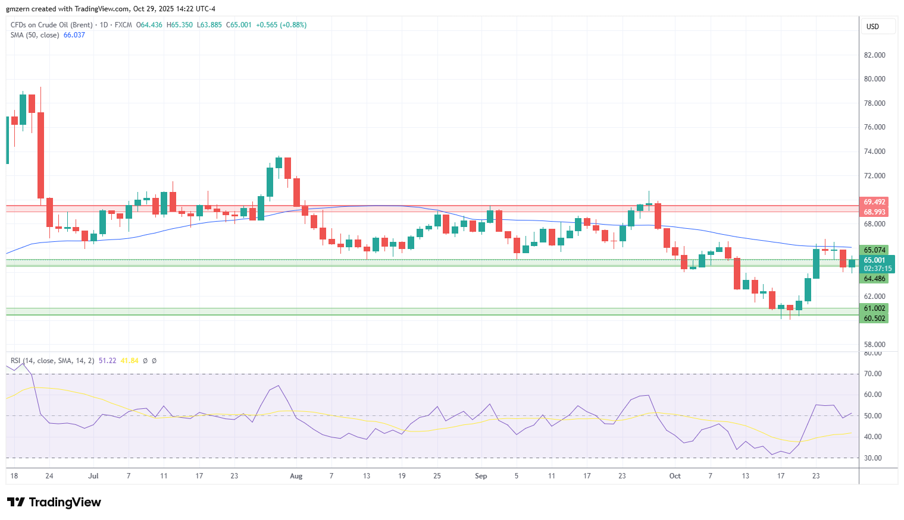This screenshot has width=904, height=520.
Task: Select the RSI (14, close, SMA, 14, 2) label
Action: point(52,361)
